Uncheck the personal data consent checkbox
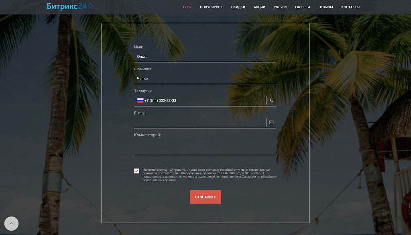Image resolution: width=411 pixels, height=235 pixels. [x=136, y=171]
